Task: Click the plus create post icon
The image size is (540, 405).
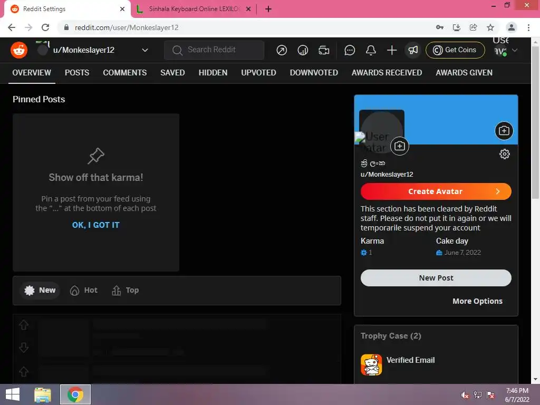Action: [x=392, y=50]
